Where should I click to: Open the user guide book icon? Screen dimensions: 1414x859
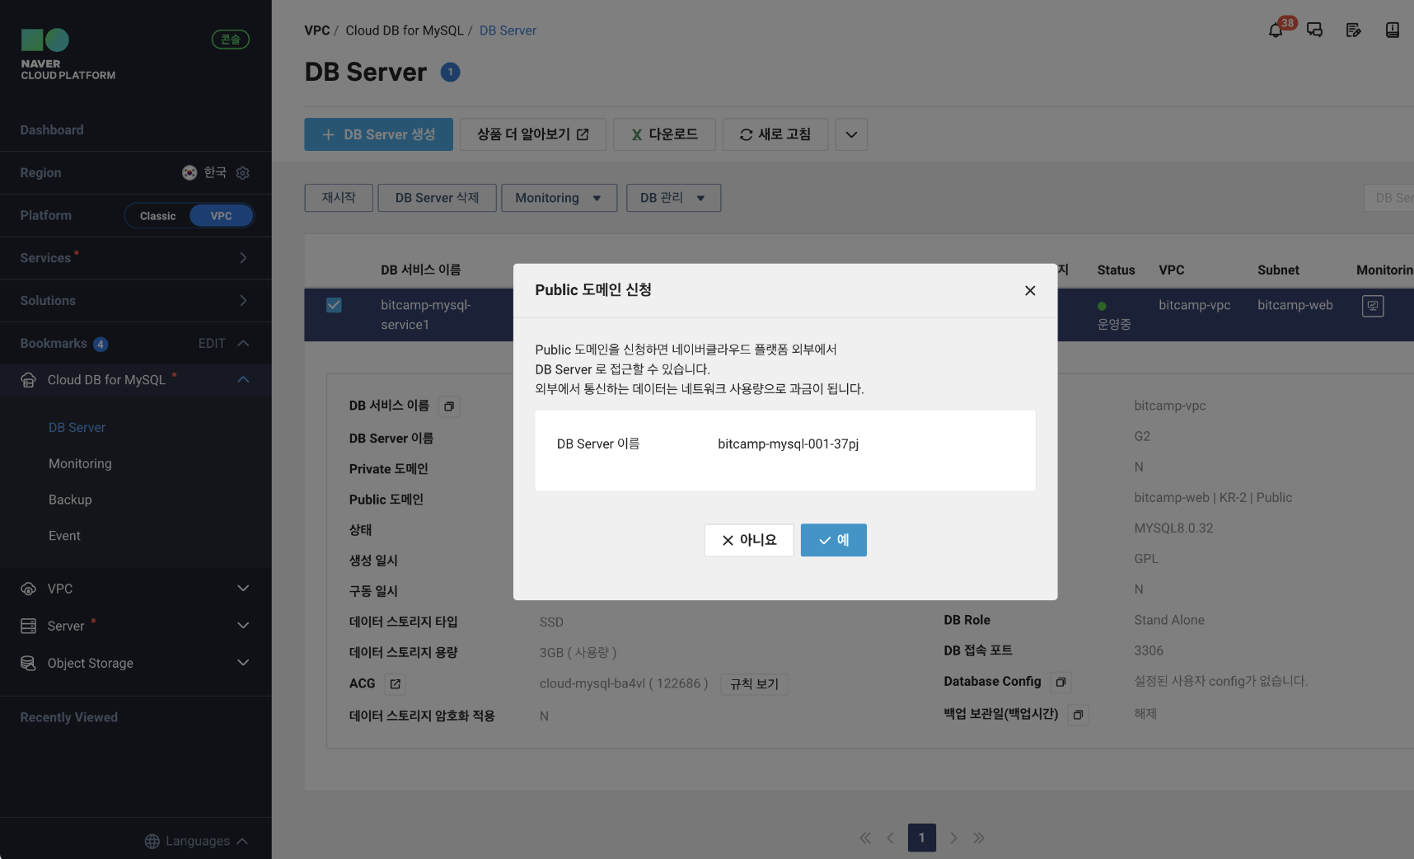1393,31
